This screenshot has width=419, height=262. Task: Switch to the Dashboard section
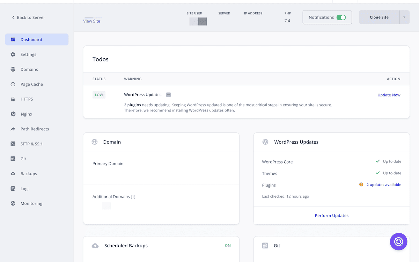click(x=31, y=39)
